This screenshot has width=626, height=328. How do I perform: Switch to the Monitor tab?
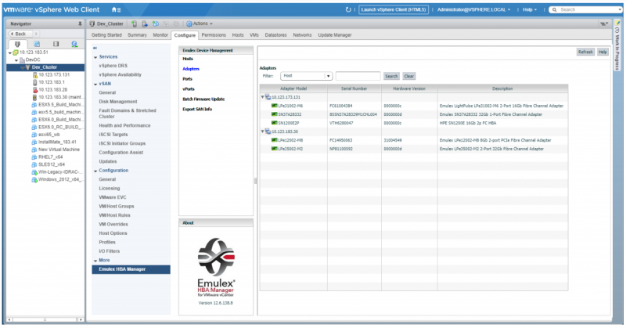pyautogui.click(x=160, y=35)
